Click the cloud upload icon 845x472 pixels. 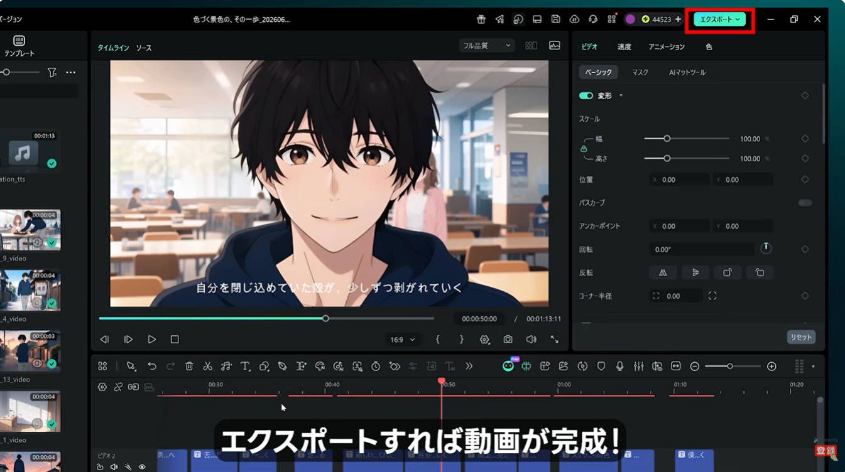point(574,19)
